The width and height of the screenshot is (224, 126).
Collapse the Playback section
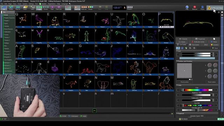[177, 113]
